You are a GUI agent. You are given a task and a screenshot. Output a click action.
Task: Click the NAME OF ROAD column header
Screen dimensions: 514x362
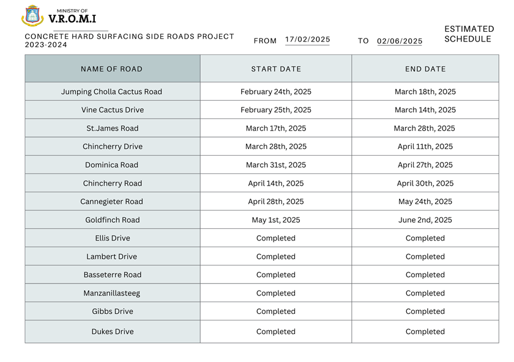pos(113,68)
